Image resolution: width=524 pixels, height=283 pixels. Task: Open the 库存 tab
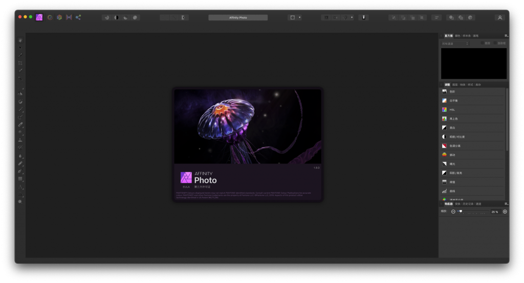click(478, 85)
